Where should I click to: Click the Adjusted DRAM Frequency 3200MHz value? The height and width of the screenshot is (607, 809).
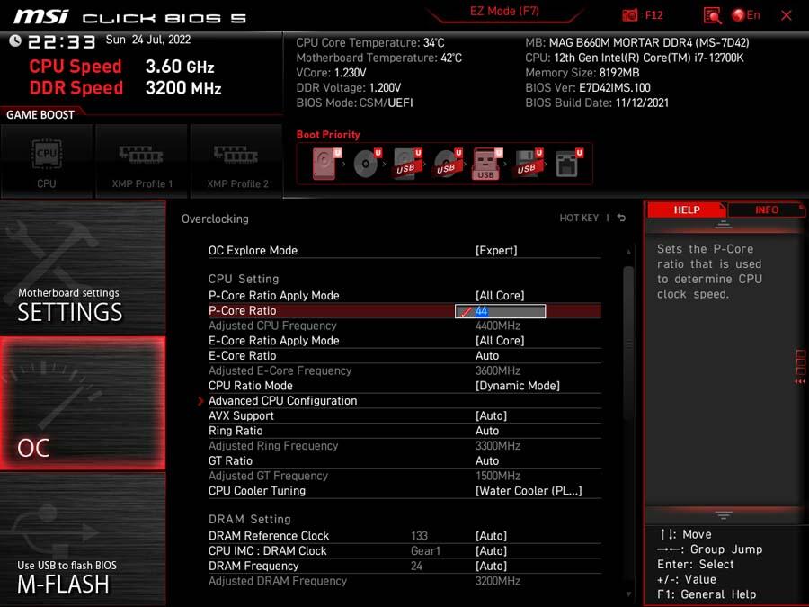pyautogui.click(x=498, y=581)
